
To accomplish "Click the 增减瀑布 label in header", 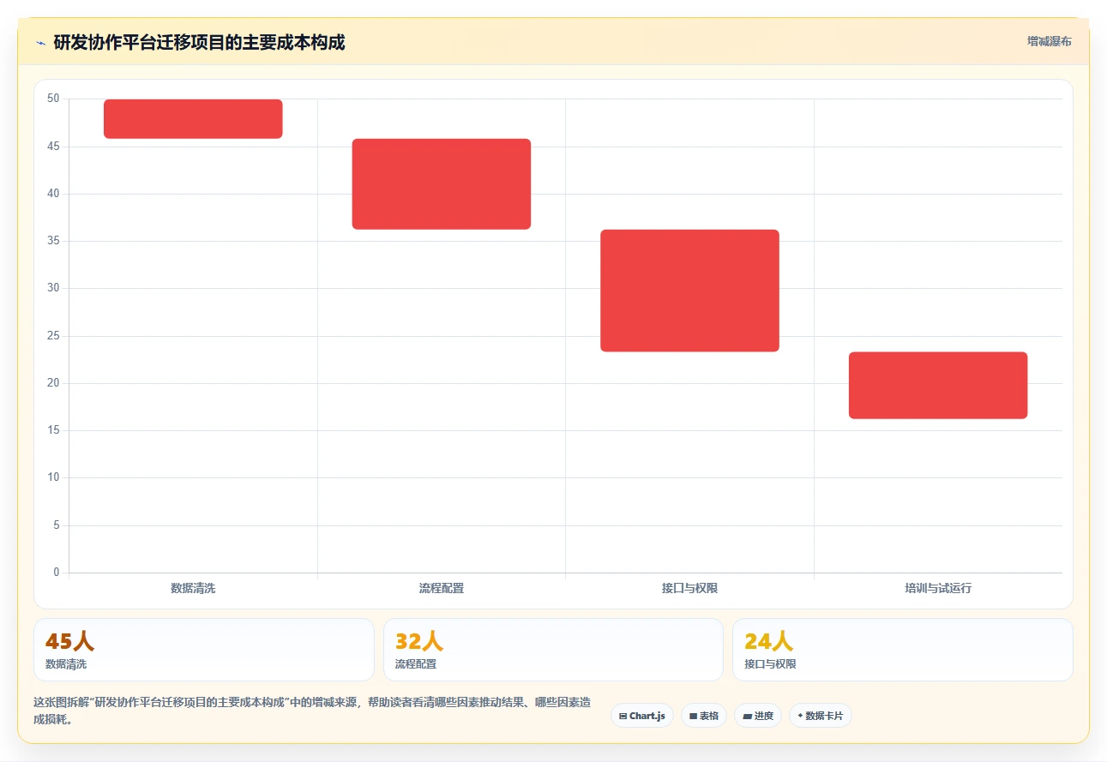I will pos(1049,41).
